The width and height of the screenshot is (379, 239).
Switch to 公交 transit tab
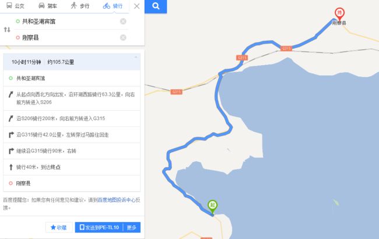pos(15,6)
